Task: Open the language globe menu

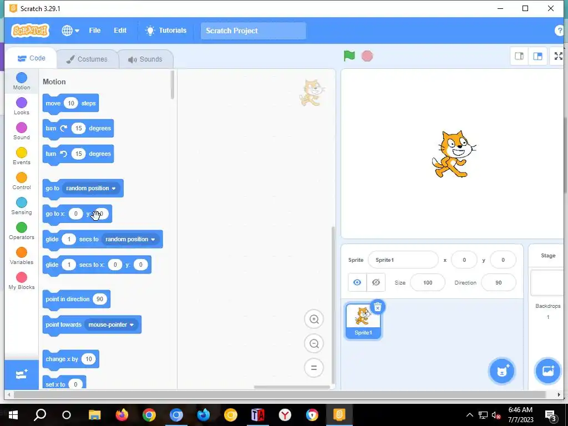Action: point(70,31)
